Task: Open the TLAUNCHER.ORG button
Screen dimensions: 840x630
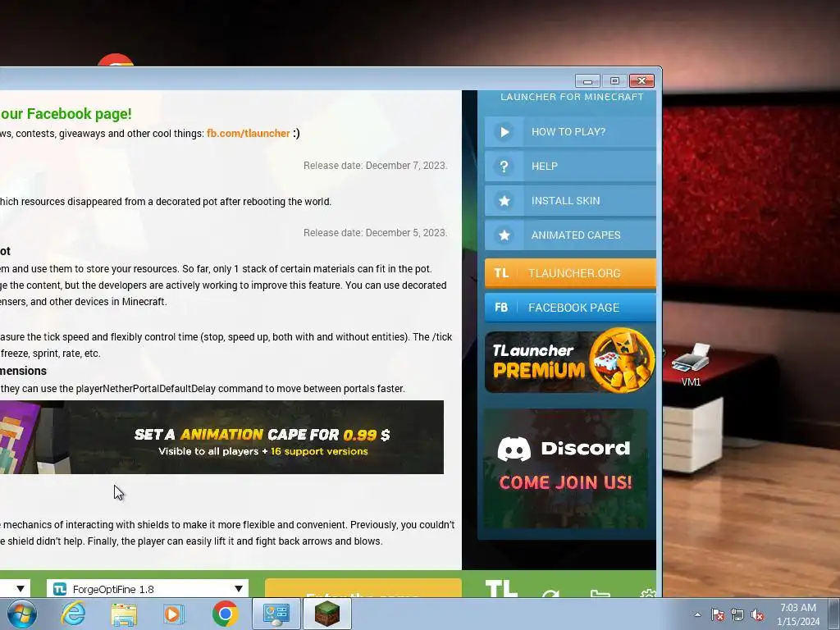Action: (x=570, y=273)
